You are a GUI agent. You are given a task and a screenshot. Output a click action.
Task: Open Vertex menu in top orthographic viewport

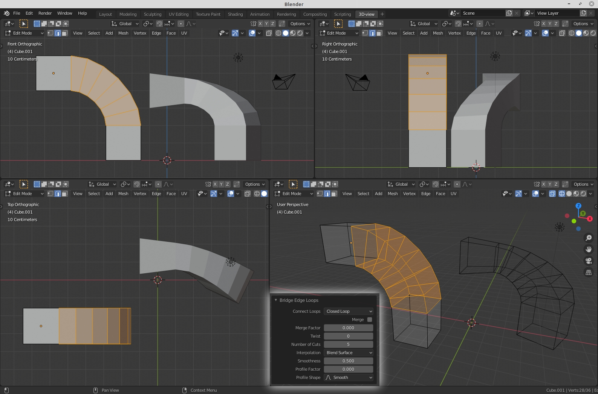click(x=140, y=194)
